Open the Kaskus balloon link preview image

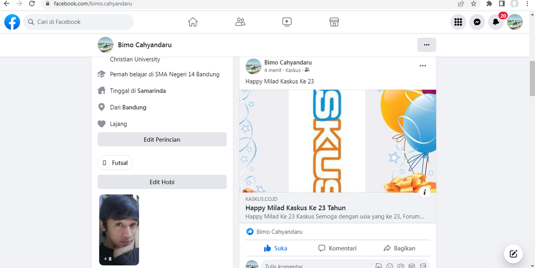coord(338,141)
